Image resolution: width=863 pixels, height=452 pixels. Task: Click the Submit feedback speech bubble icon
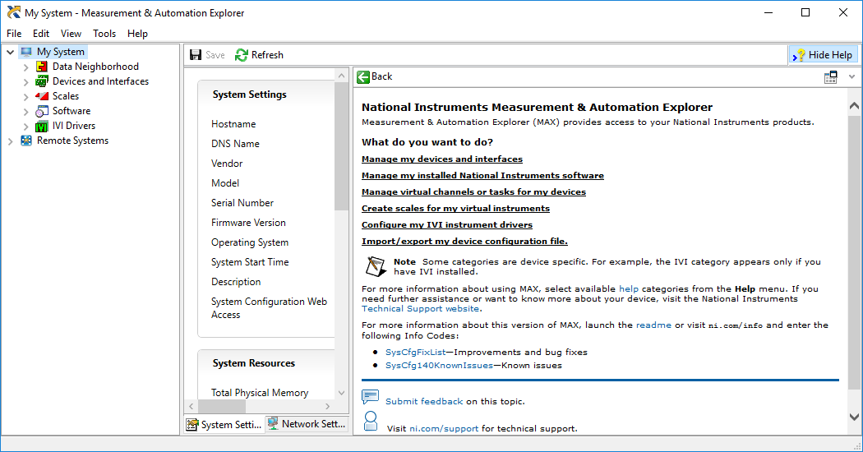click(x=370, y=398)
